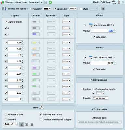125x130 pixels.
Task: Go to previous date for Point 1
Action: [86, 25]
